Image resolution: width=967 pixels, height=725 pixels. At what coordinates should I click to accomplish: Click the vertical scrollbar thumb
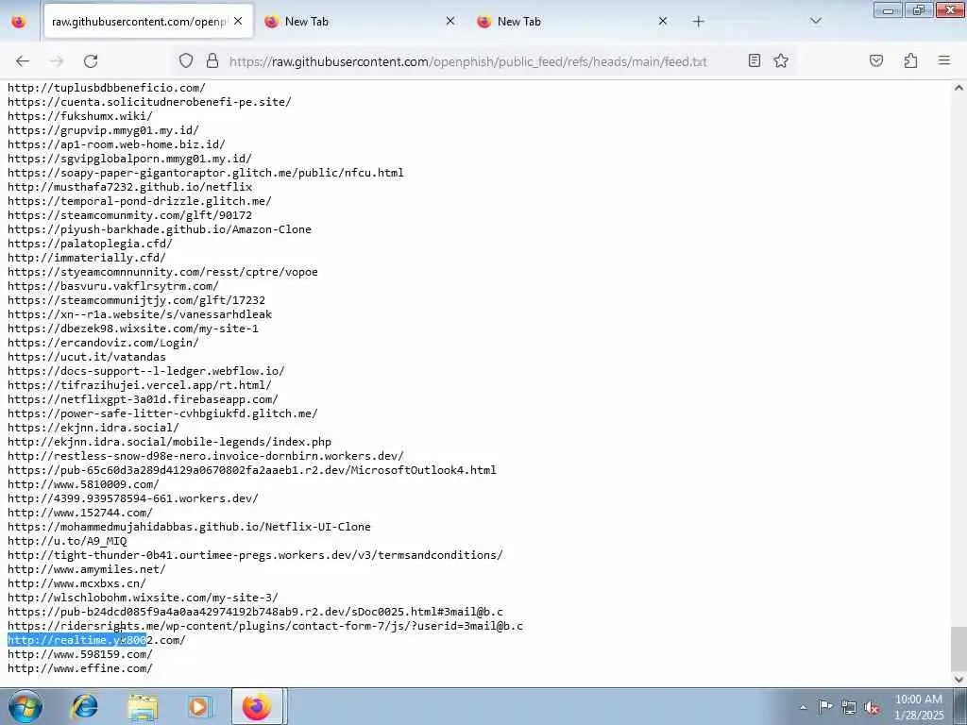[x=959, y=648]
